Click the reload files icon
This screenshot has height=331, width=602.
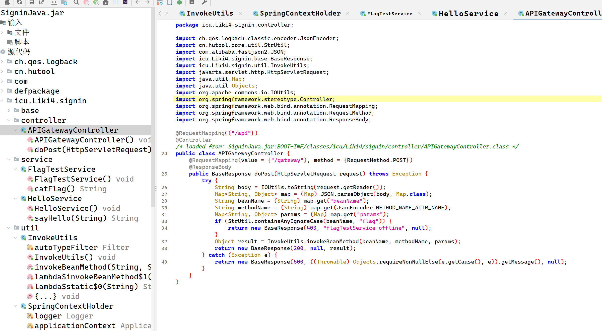(x=19, y=3)
